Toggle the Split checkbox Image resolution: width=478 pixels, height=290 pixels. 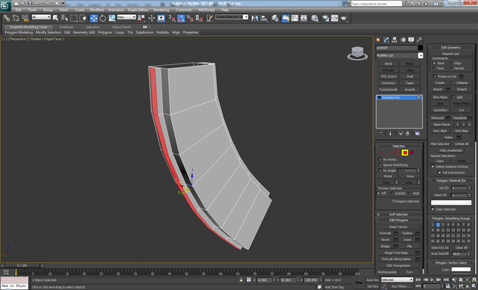pos(453,97)
